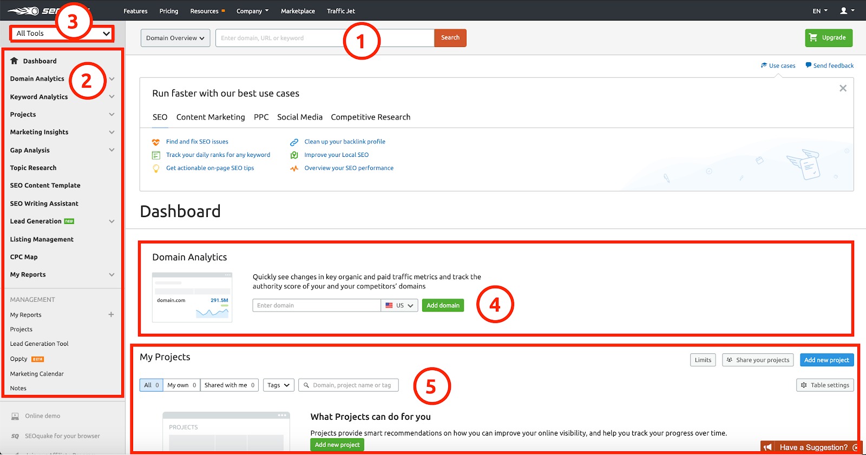Open Listing Management in sidebar
Screen dimensions: 866x455
point(42,239)
